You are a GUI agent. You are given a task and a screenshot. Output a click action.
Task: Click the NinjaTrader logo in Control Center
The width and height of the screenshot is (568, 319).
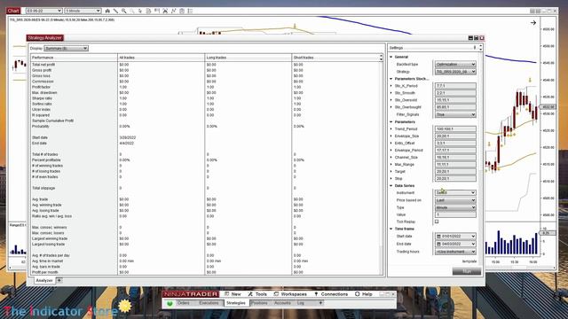click(x=191, y=294)
